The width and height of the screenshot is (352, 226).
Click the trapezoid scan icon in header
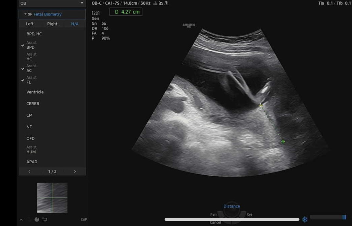click(x=166, y=3)
